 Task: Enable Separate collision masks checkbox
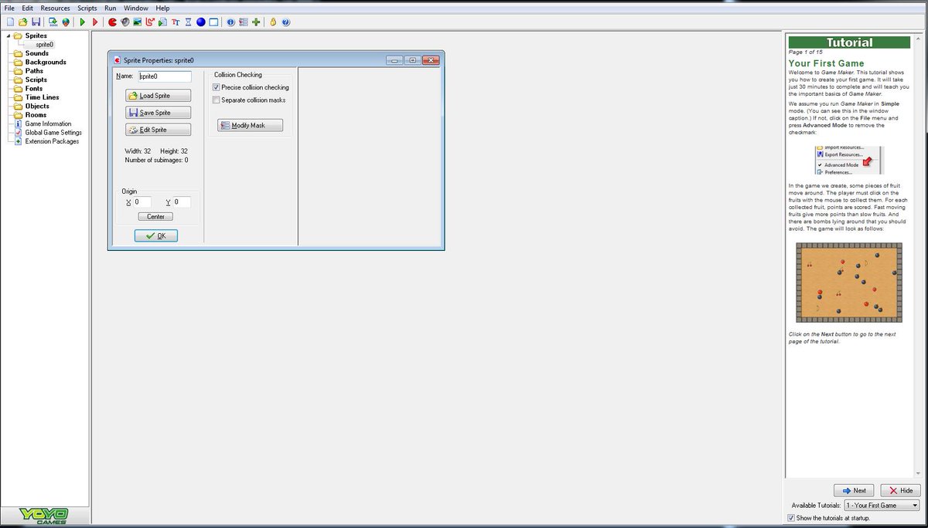click(x=217, y=100)
